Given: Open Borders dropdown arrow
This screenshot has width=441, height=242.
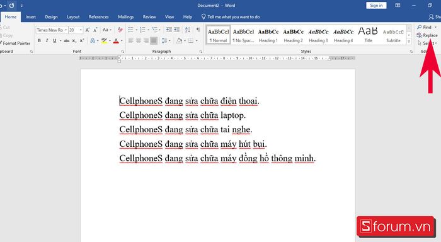Looking at the screenshot, I should 197,41.
